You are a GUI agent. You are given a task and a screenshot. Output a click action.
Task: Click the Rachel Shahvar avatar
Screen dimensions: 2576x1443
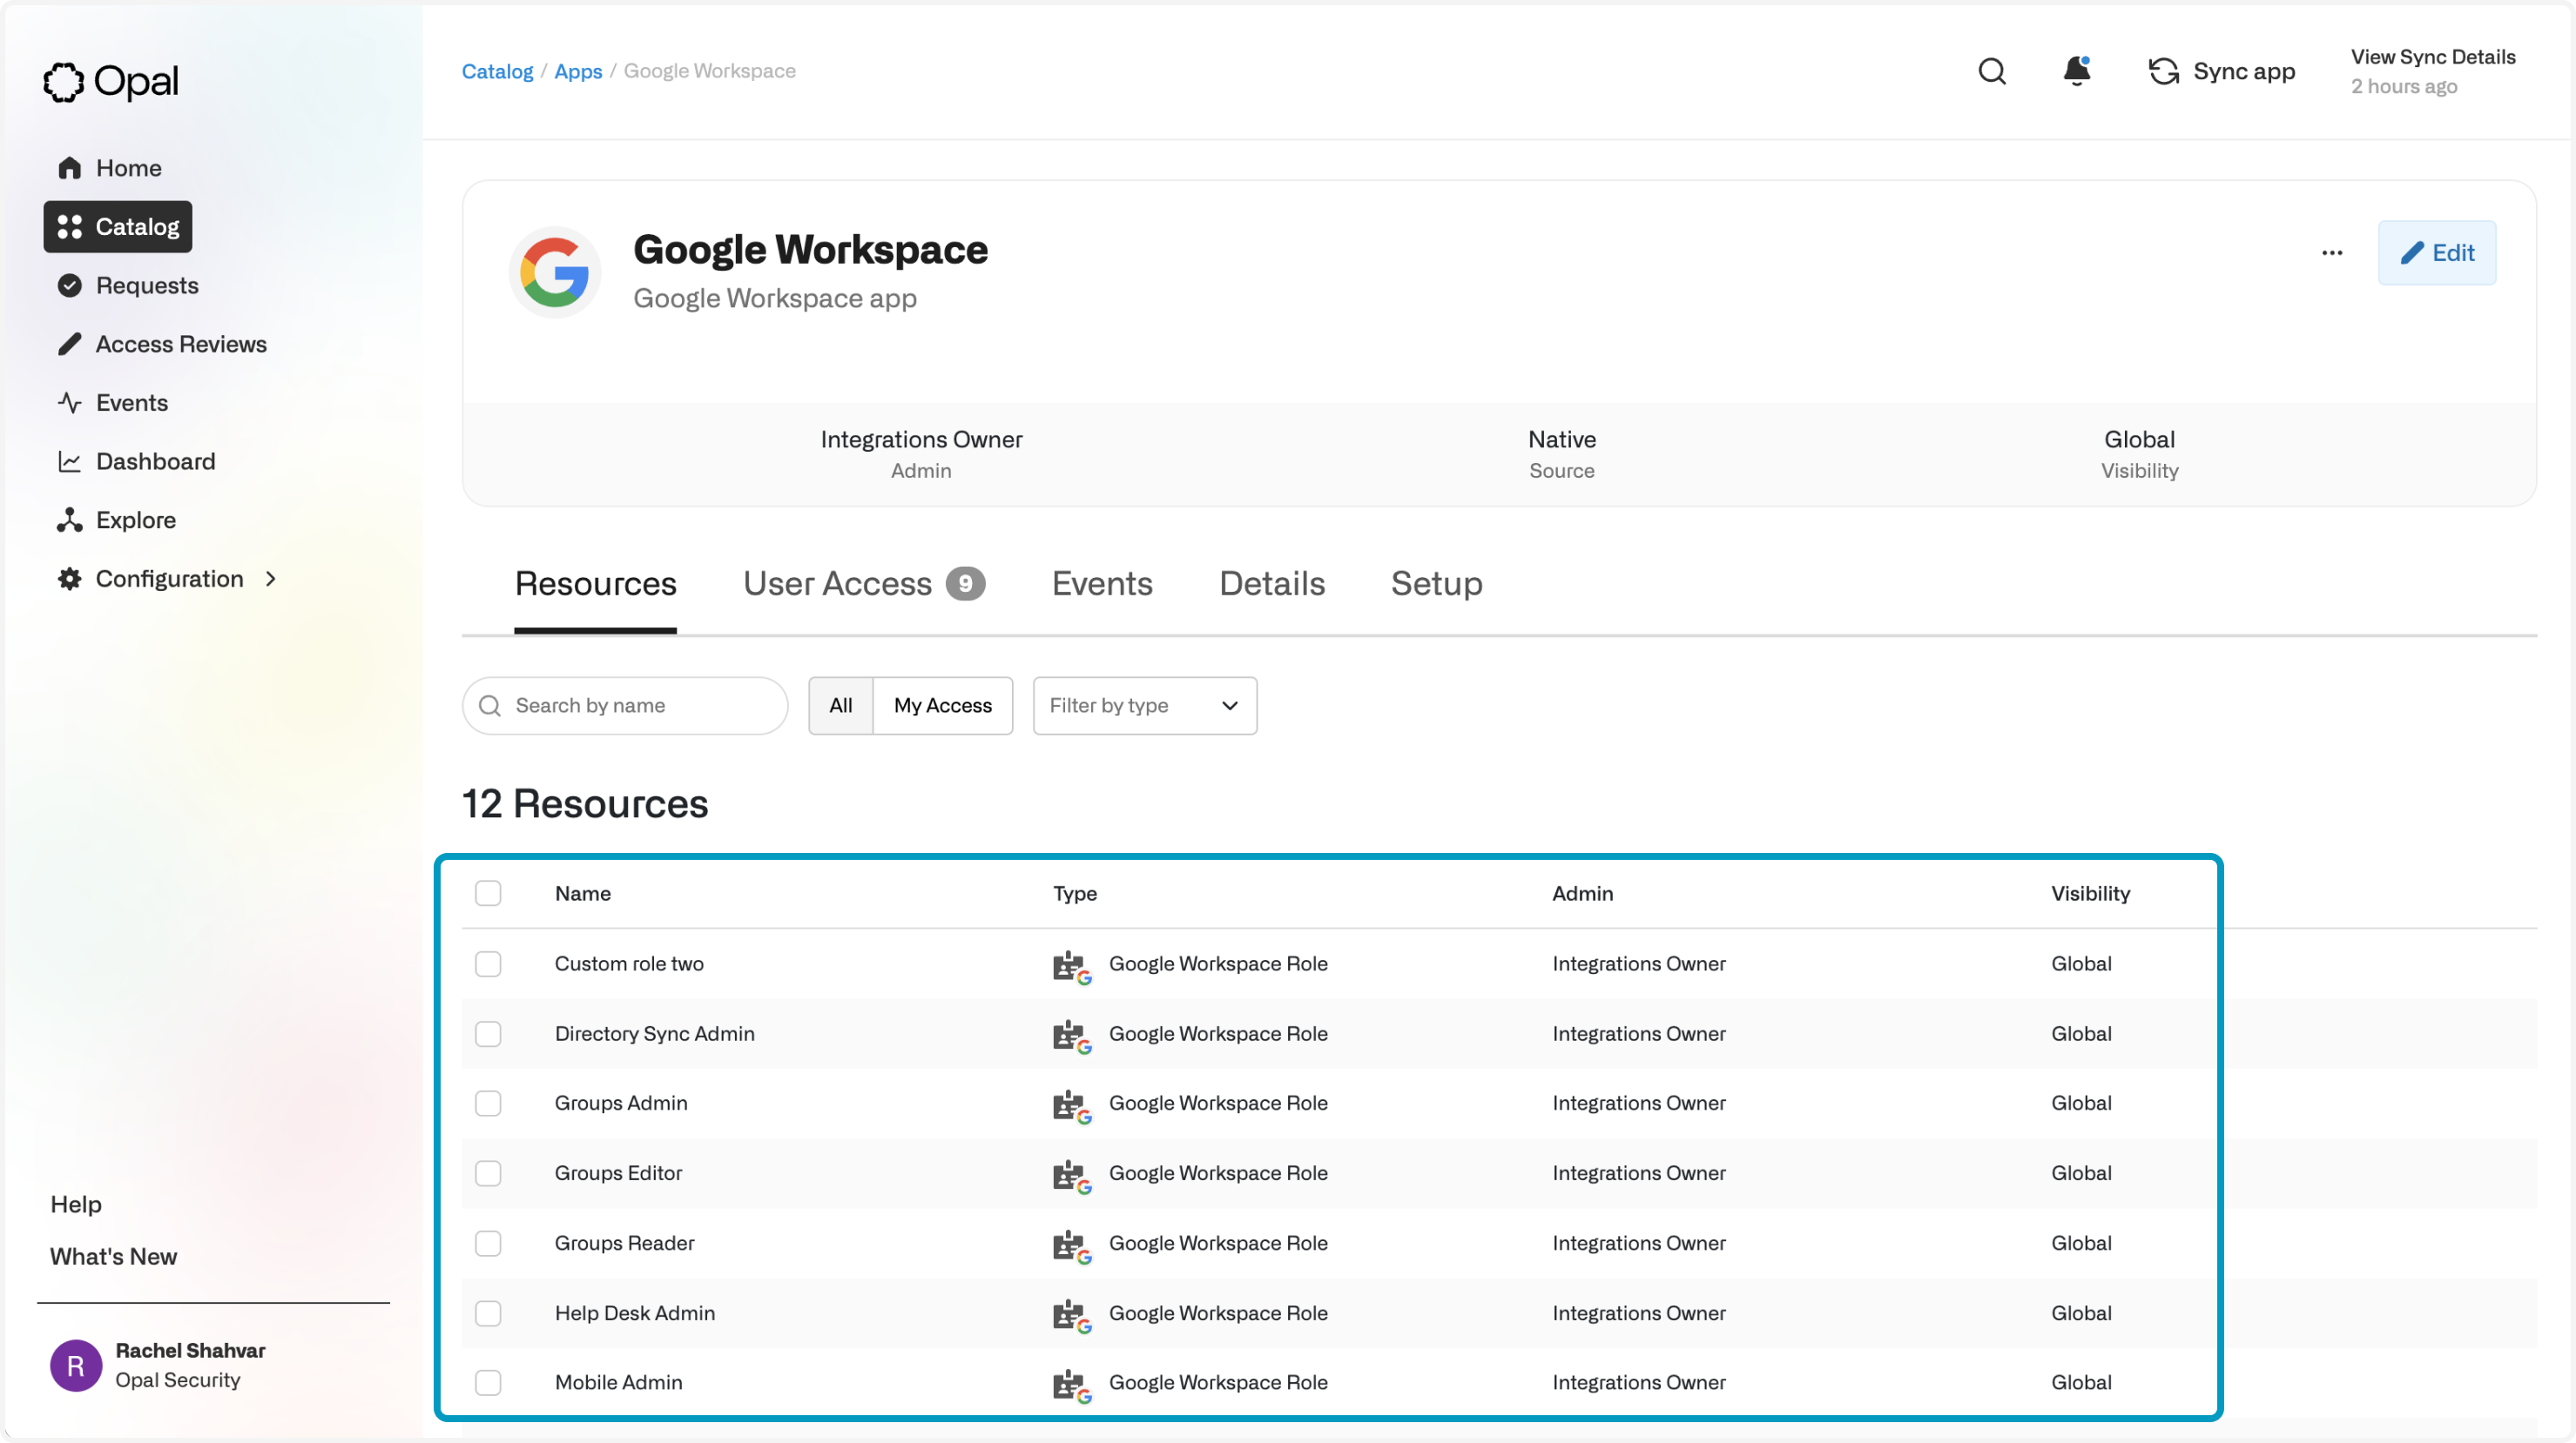[x=76, y=1365]
